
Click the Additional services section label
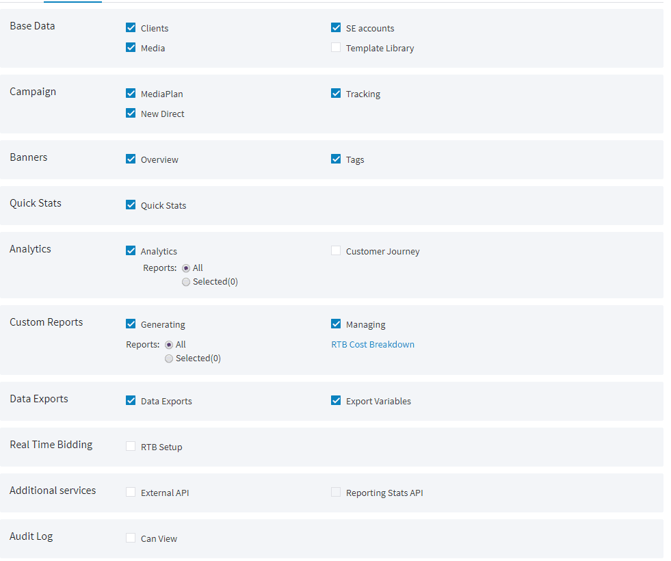tap(53, 491)
